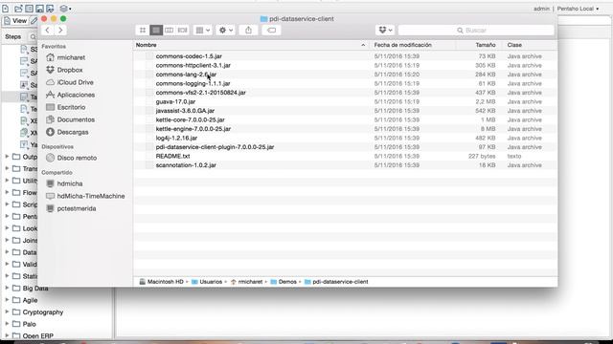This screenshot has width=613, height=344.
Task: Open Spoon perspective layers dropdown
Action: click(x=65, y=9)
